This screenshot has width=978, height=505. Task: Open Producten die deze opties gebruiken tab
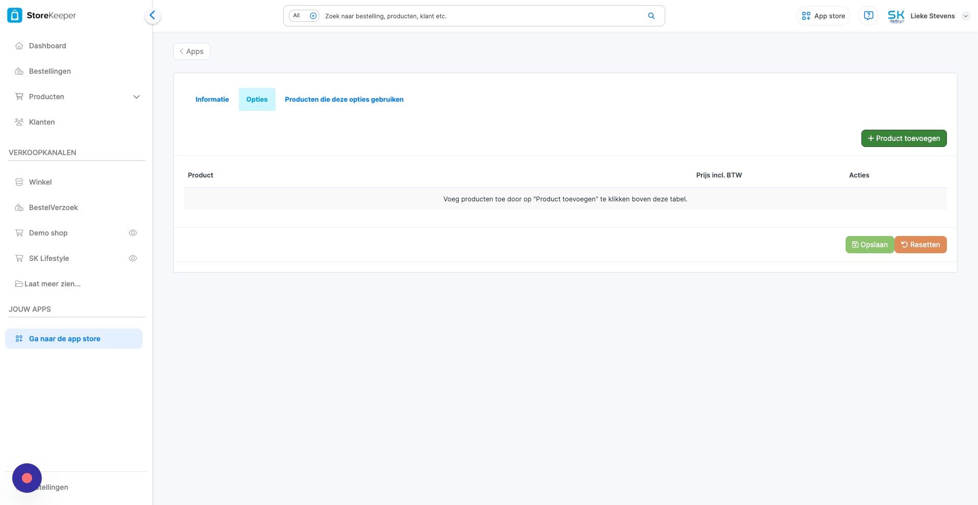[x=344, y=100]
